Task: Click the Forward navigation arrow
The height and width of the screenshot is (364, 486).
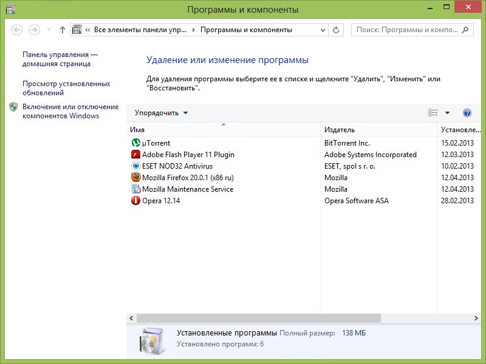Action: click(x=34, y=30)
